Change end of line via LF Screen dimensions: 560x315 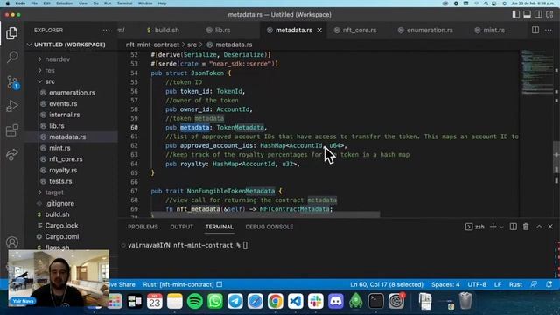tap(498, 284)
